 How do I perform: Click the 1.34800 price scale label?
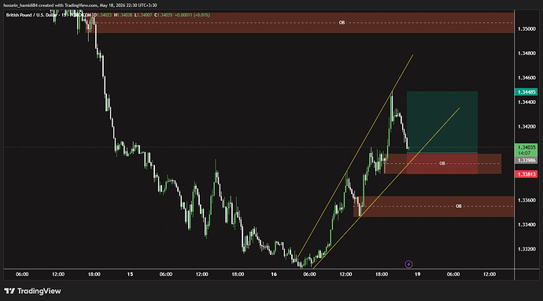(526, 54)
